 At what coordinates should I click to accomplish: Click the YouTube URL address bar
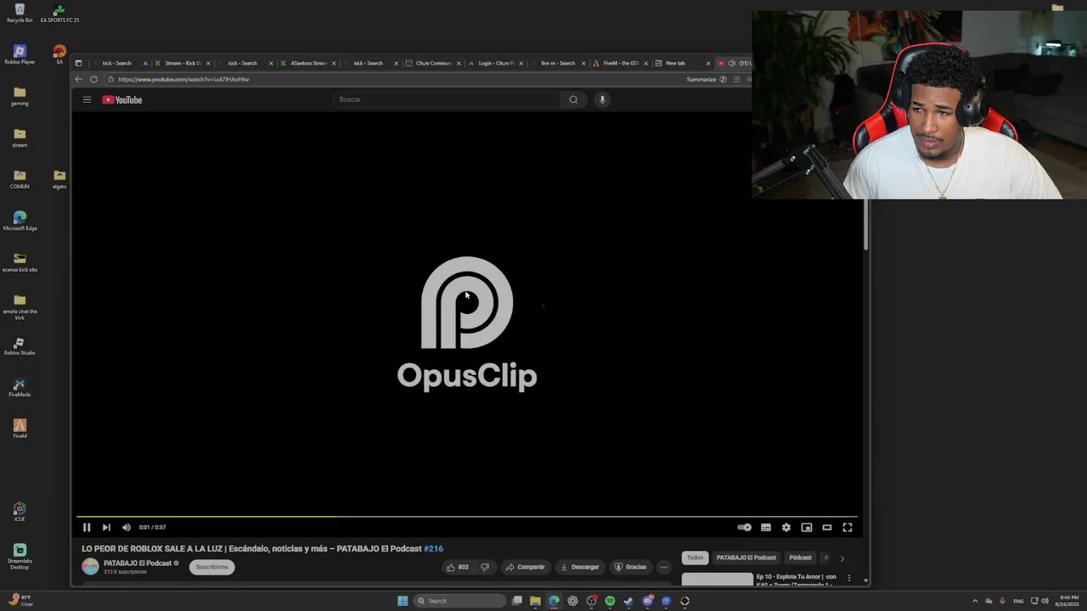click(391, 79)
